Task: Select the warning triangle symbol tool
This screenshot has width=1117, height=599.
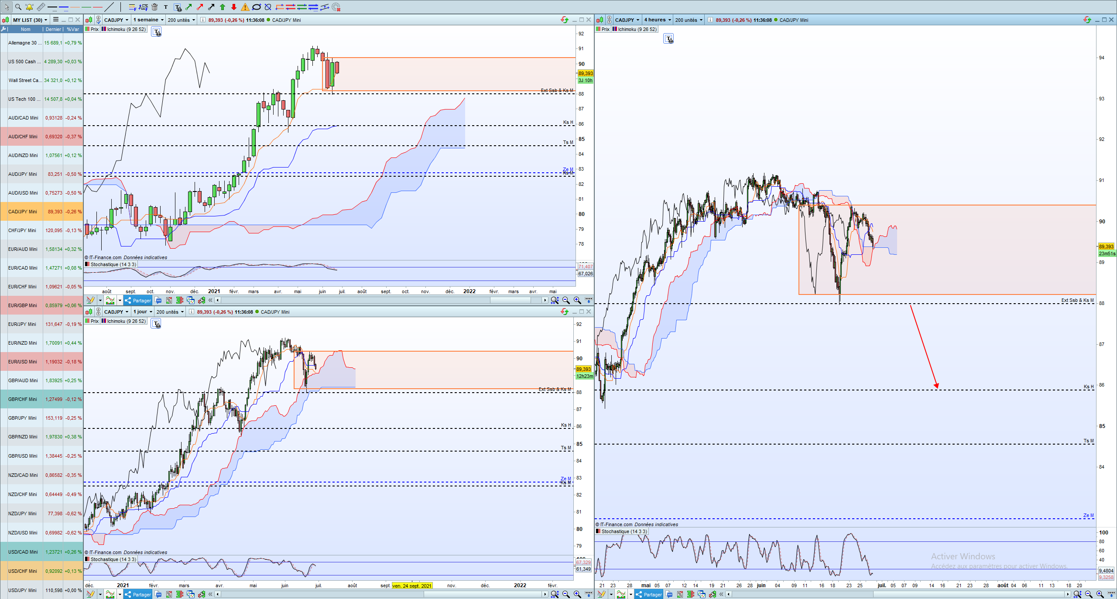Action: coord(245,7)
